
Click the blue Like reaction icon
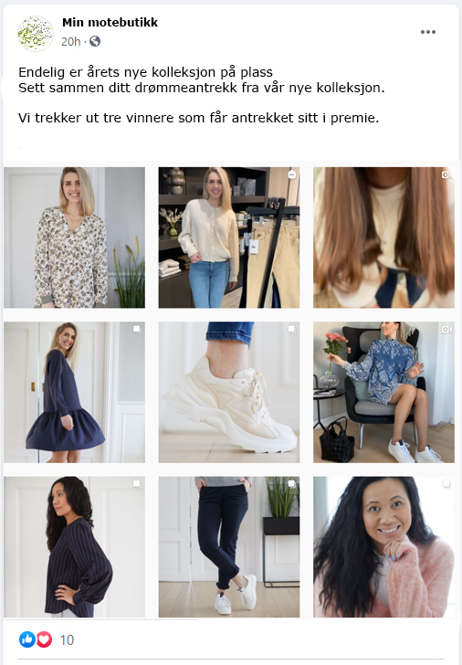click(x=27, y=639)
